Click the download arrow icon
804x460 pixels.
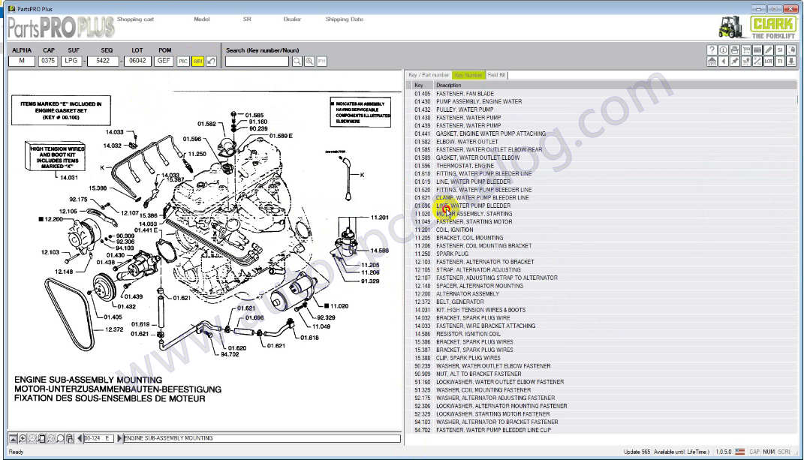(x=792, y=62)
